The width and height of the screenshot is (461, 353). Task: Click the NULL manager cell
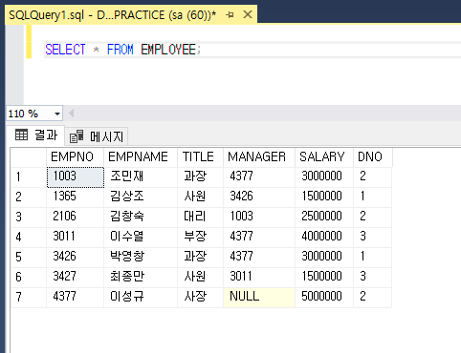pos(259,298)
